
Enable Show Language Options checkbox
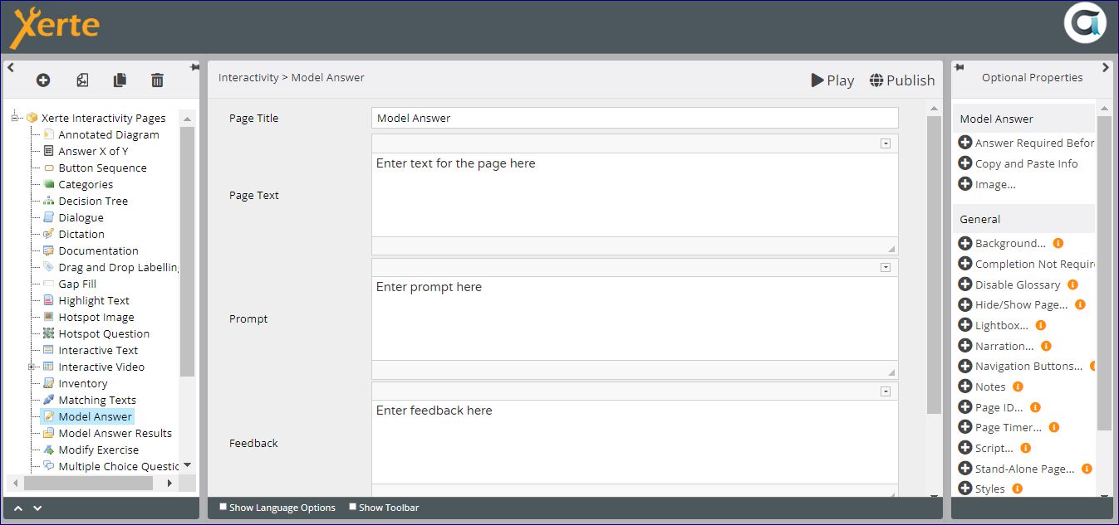(223, 507)
